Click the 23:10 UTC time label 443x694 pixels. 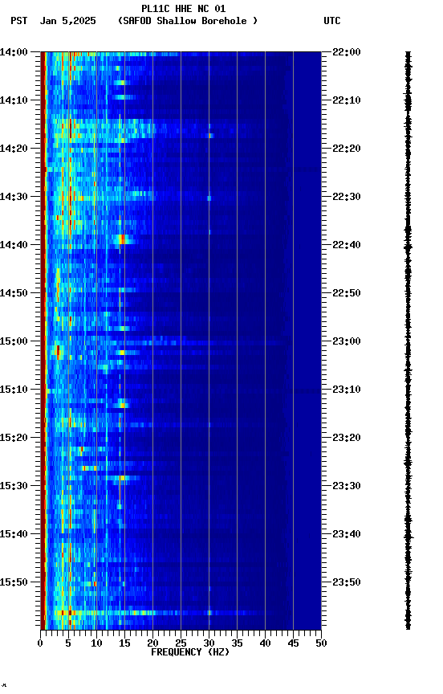point(347,390)
